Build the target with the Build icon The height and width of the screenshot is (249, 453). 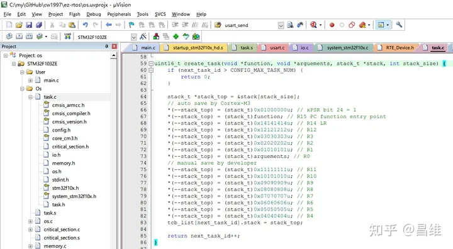[19, 36]
